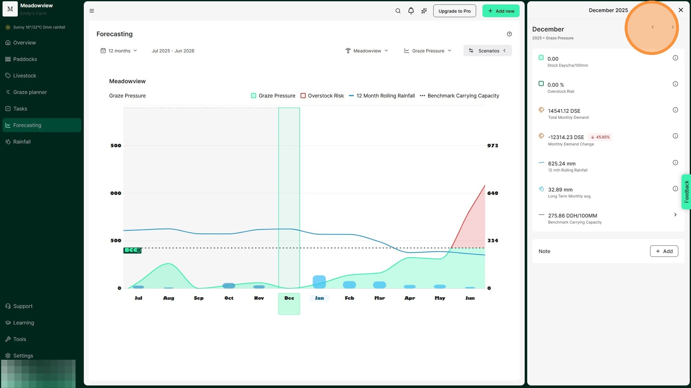Open the search icon in top bar
Screen dimensions: 691x388
point(398,11)
